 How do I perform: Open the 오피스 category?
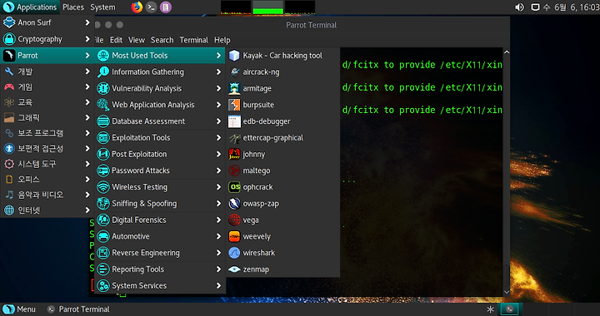(x=47, y=179)
